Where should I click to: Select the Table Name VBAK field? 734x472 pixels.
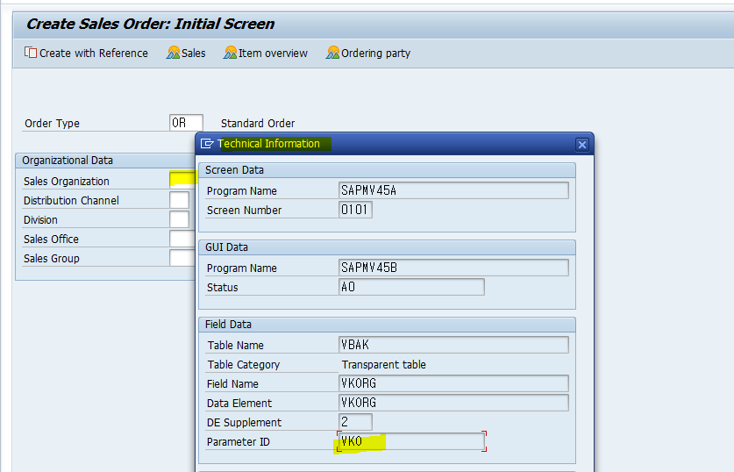tap(453, 345)
